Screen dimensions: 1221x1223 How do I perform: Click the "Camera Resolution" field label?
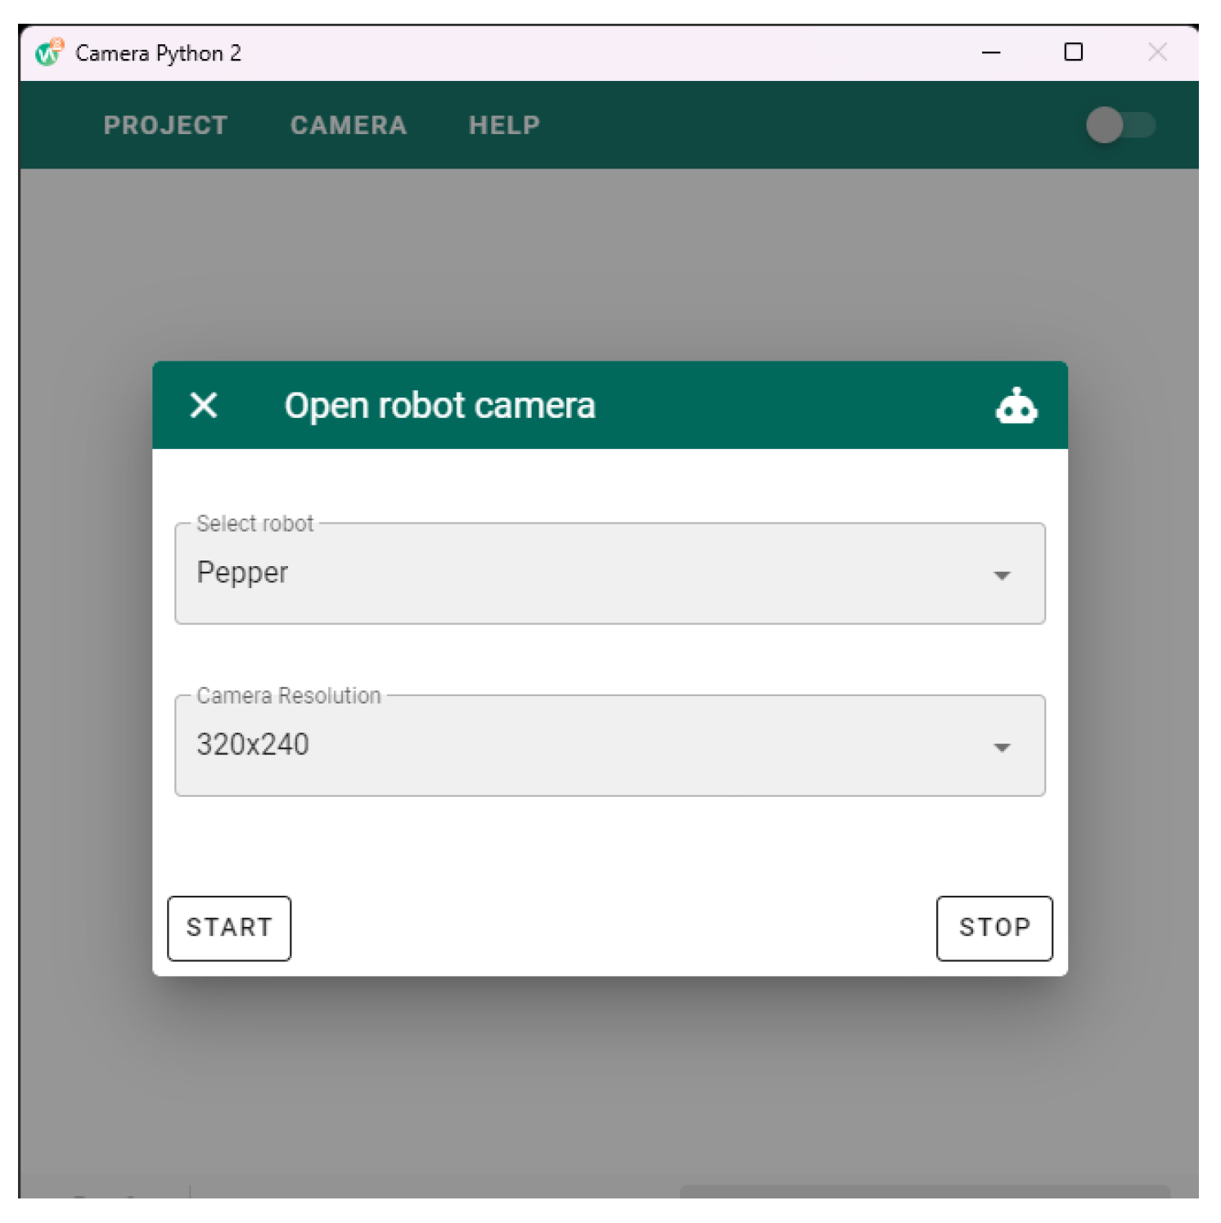point(288,695)
